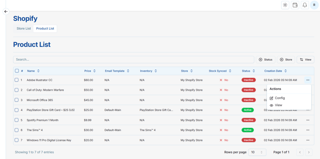Tick the select-all checkbox in table header
The image size is (320, 159).
pos(17,71)
